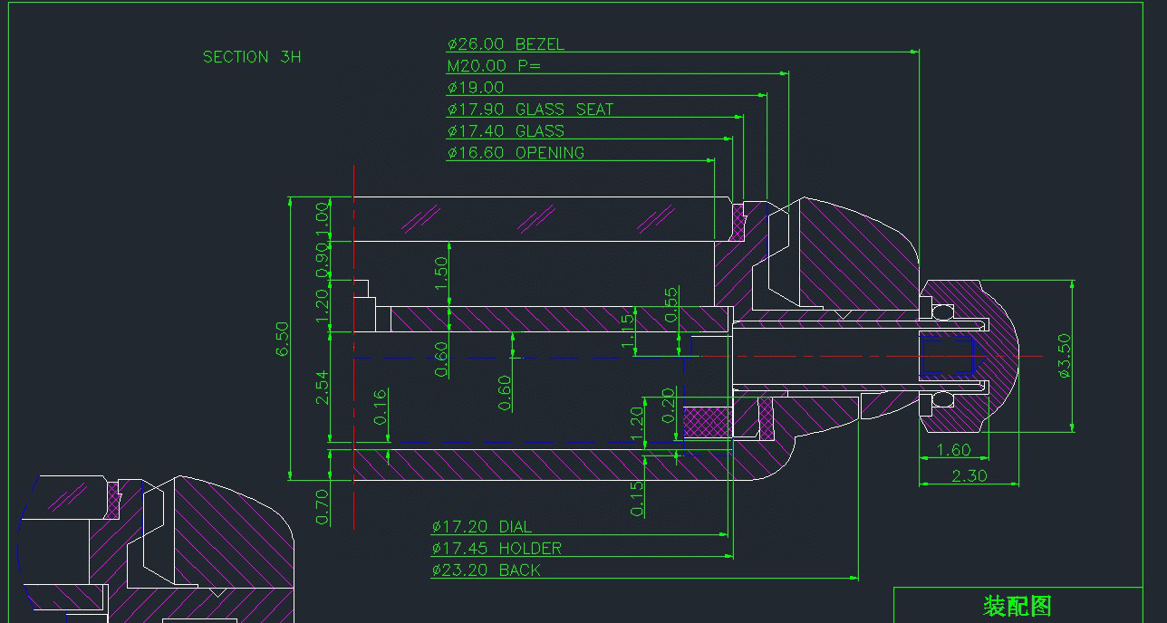
Task: Select the 0.70 case back thickness dimension
Action: [323, 506]
